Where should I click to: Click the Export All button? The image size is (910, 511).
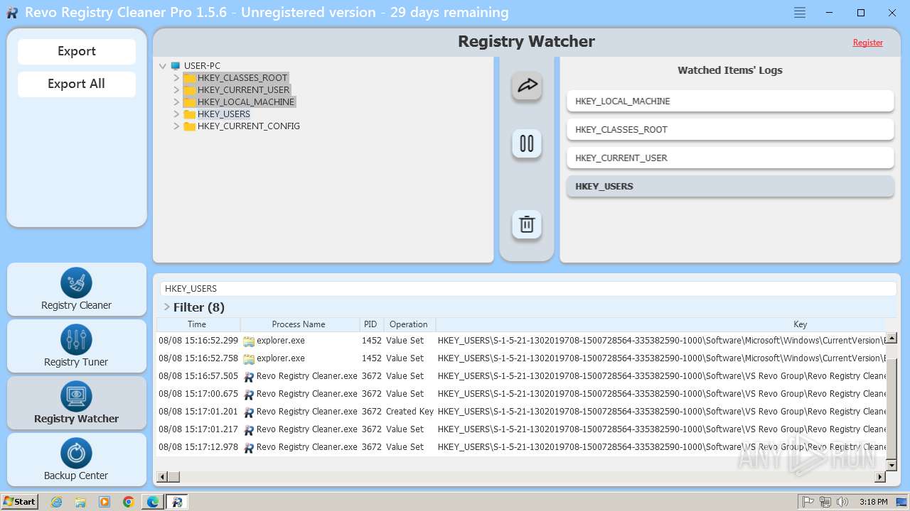tap(77, 84)
